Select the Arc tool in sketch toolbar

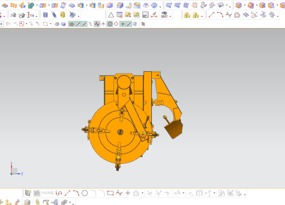[x=76, y=193]
